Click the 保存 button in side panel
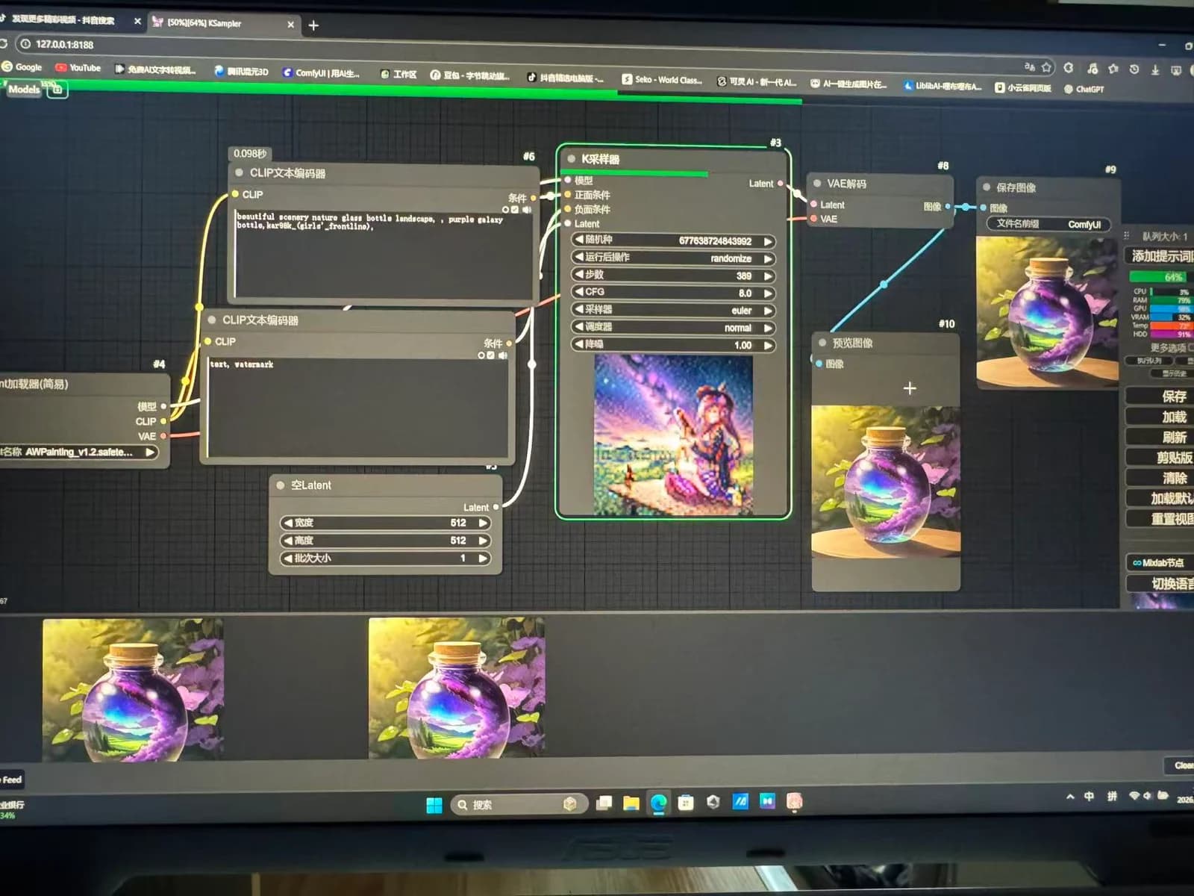The height and width of the screenshot is (896, 1194). (x=1161, y=396)
